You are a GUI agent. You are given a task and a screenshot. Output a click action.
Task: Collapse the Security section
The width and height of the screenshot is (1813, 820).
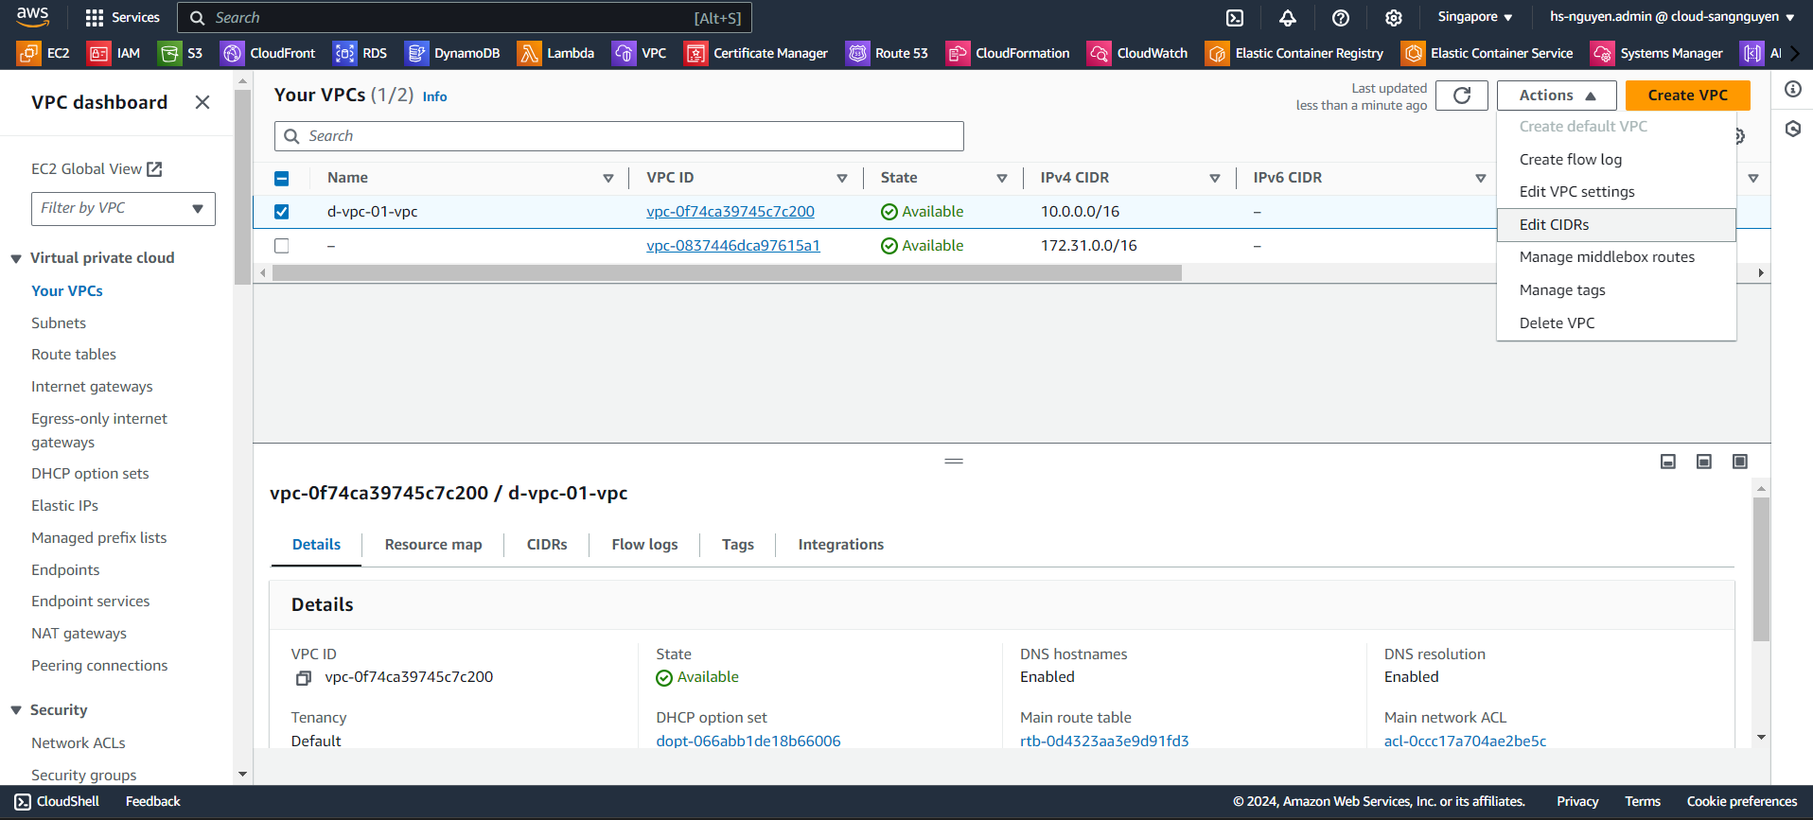coord(16,710)
